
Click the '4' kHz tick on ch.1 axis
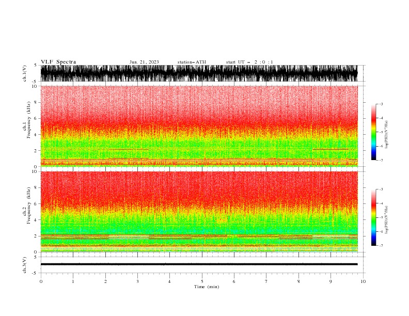(36, 135)
